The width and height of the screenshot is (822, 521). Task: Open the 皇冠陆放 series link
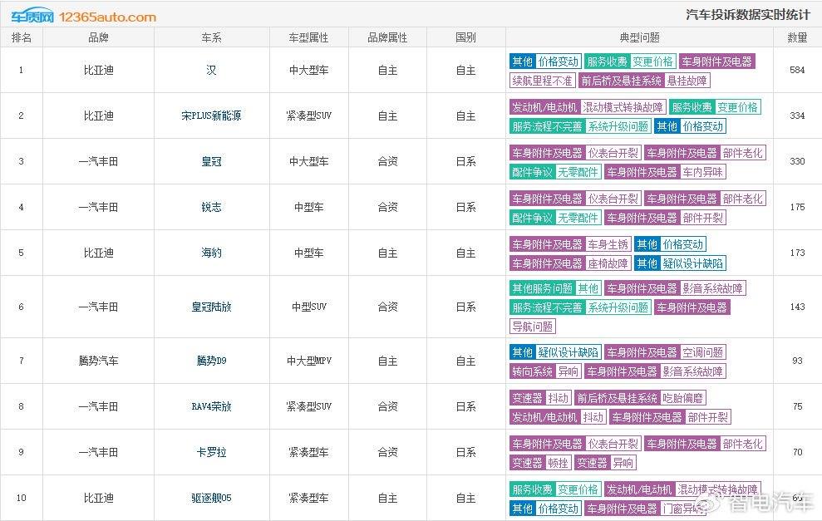point(211,307)
